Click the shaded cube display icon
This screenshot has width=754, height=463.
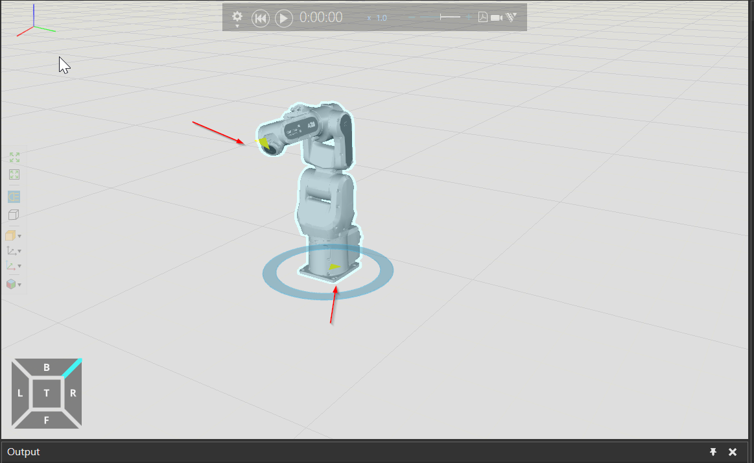12,235
